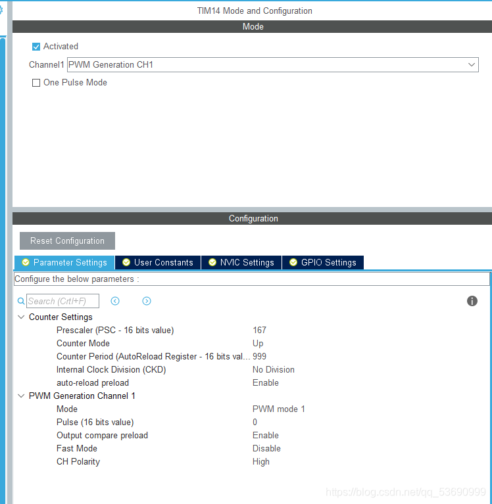This screenshot has width=492, height=504.
Task: Focus the Search (Ctrl+F) field
Action: [62, 301]
